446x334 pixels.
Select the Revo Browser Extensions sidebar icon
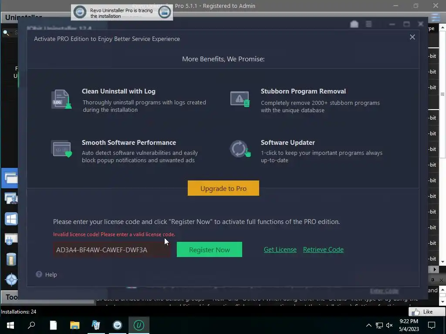click(11, 239)
